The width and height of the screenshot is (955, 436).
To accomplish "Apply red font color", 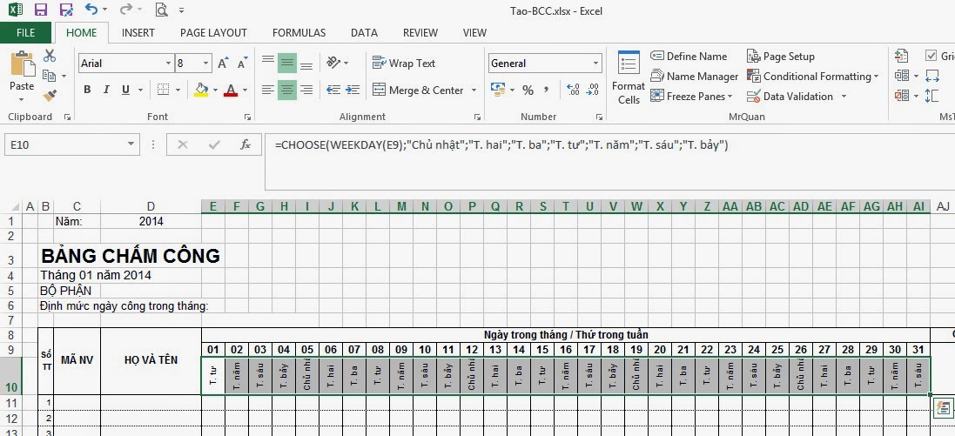I will click(230, 91).
